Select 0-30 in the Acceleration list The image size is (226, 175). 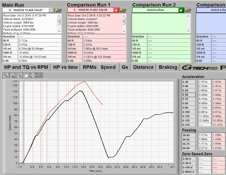click(x=189, y=82)
